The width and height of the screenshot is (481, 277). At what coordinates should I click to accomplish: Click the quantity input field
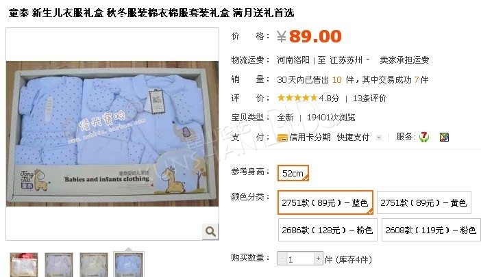point(300,259)
